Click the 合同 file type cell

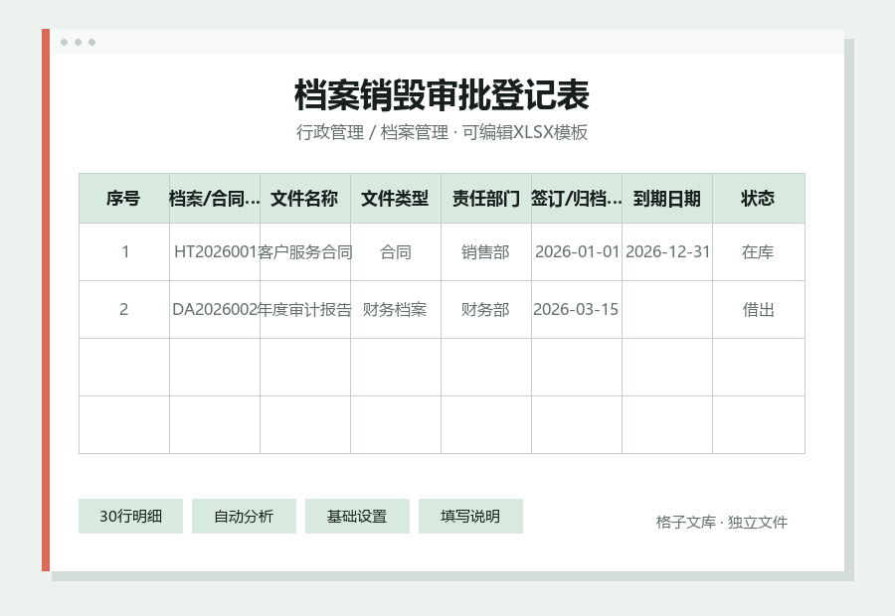396,252
